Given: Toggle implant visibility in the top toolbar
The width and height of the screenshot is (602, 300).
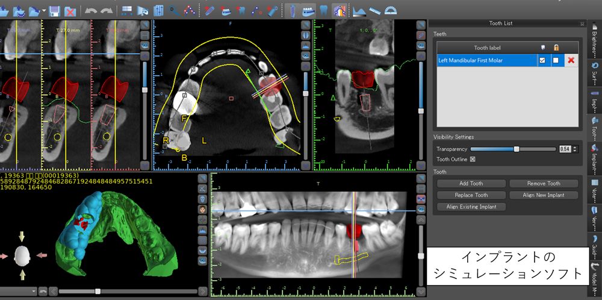Looking at the screenshot, I should pyautogui.click(x=293, y=11).
